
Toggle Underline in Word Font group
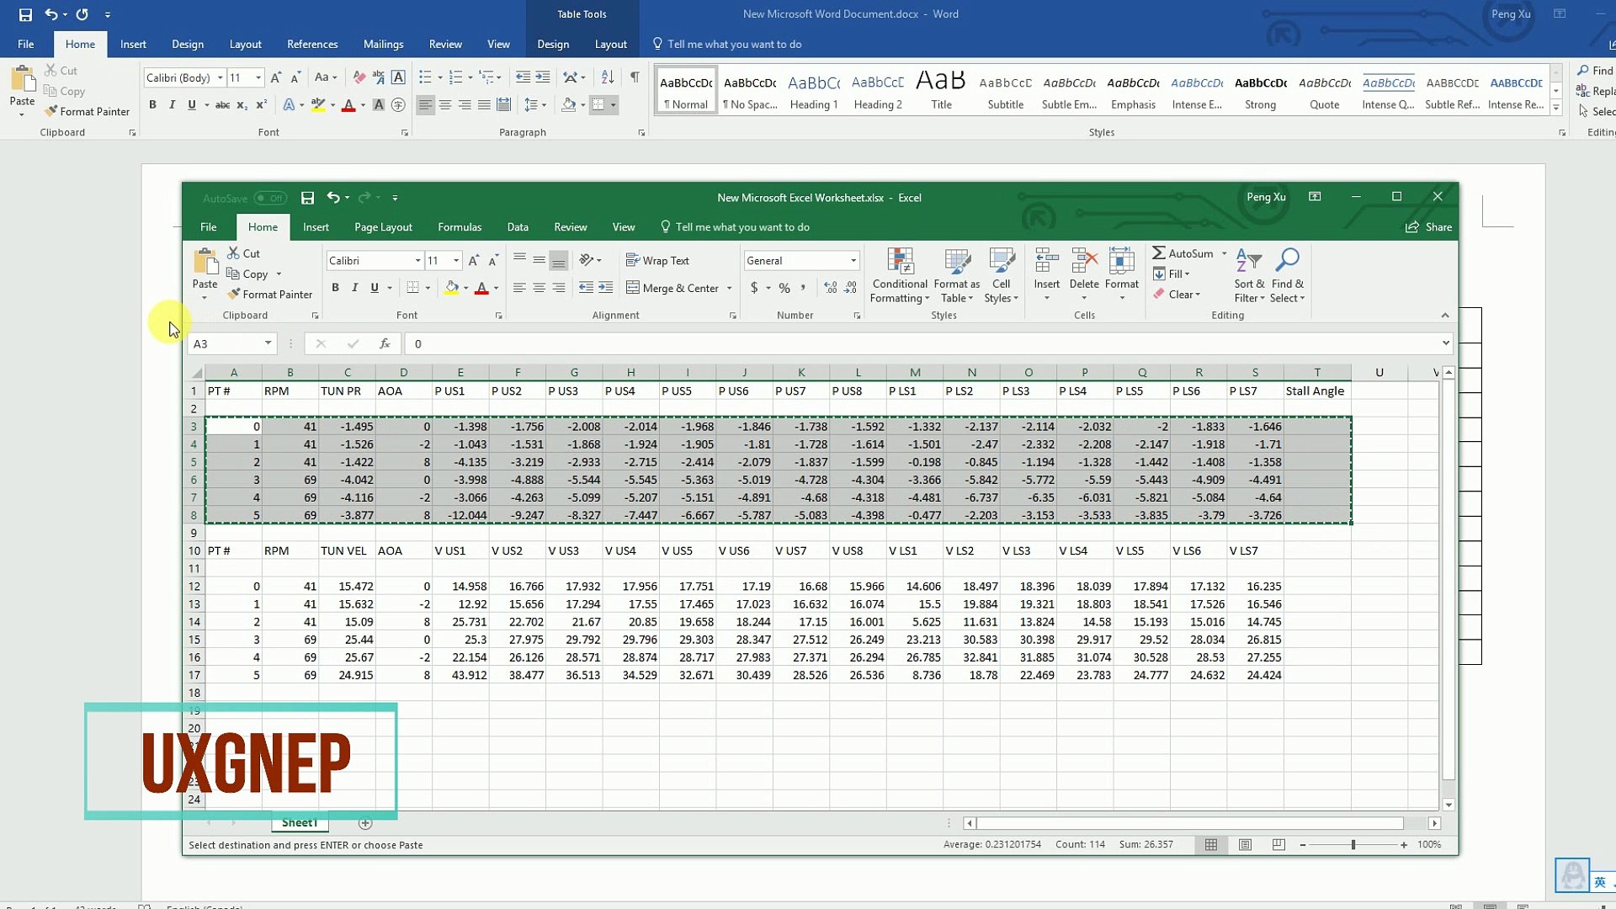click(192, 105)
